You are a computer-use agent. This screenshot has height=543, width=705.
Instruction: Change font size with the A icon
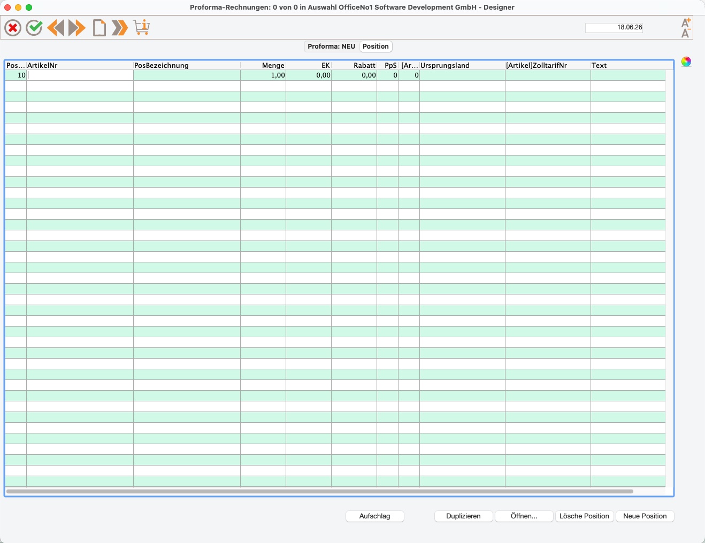tap(686, 28)
